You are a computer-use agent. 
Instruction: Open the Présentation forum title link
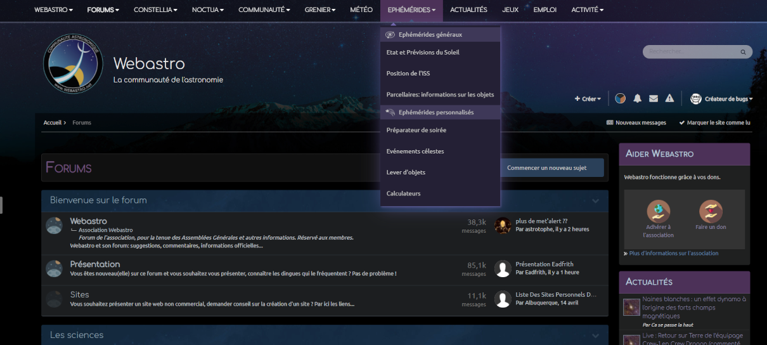95,264
